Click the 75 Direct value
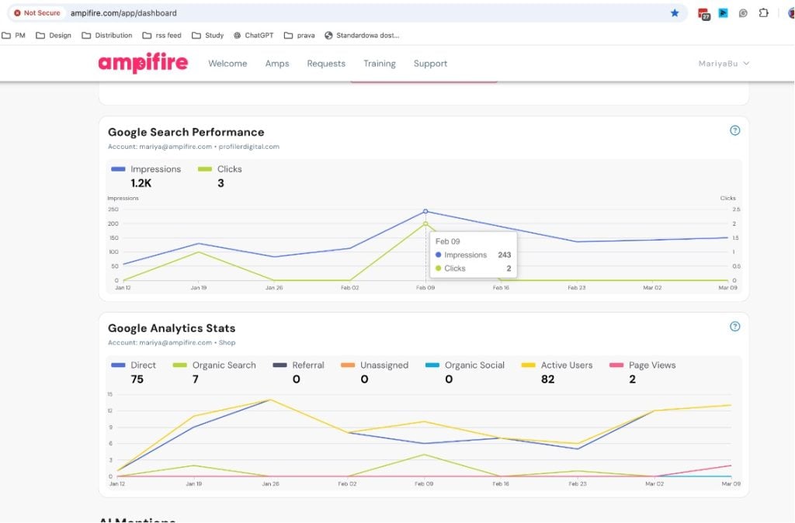795x523 pixels. point(137,379)
